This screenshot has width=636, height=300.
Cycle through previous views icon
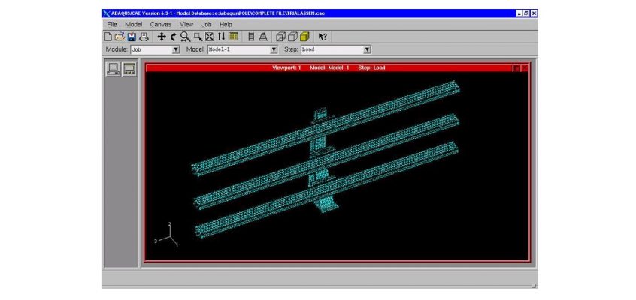click(221, 37)
